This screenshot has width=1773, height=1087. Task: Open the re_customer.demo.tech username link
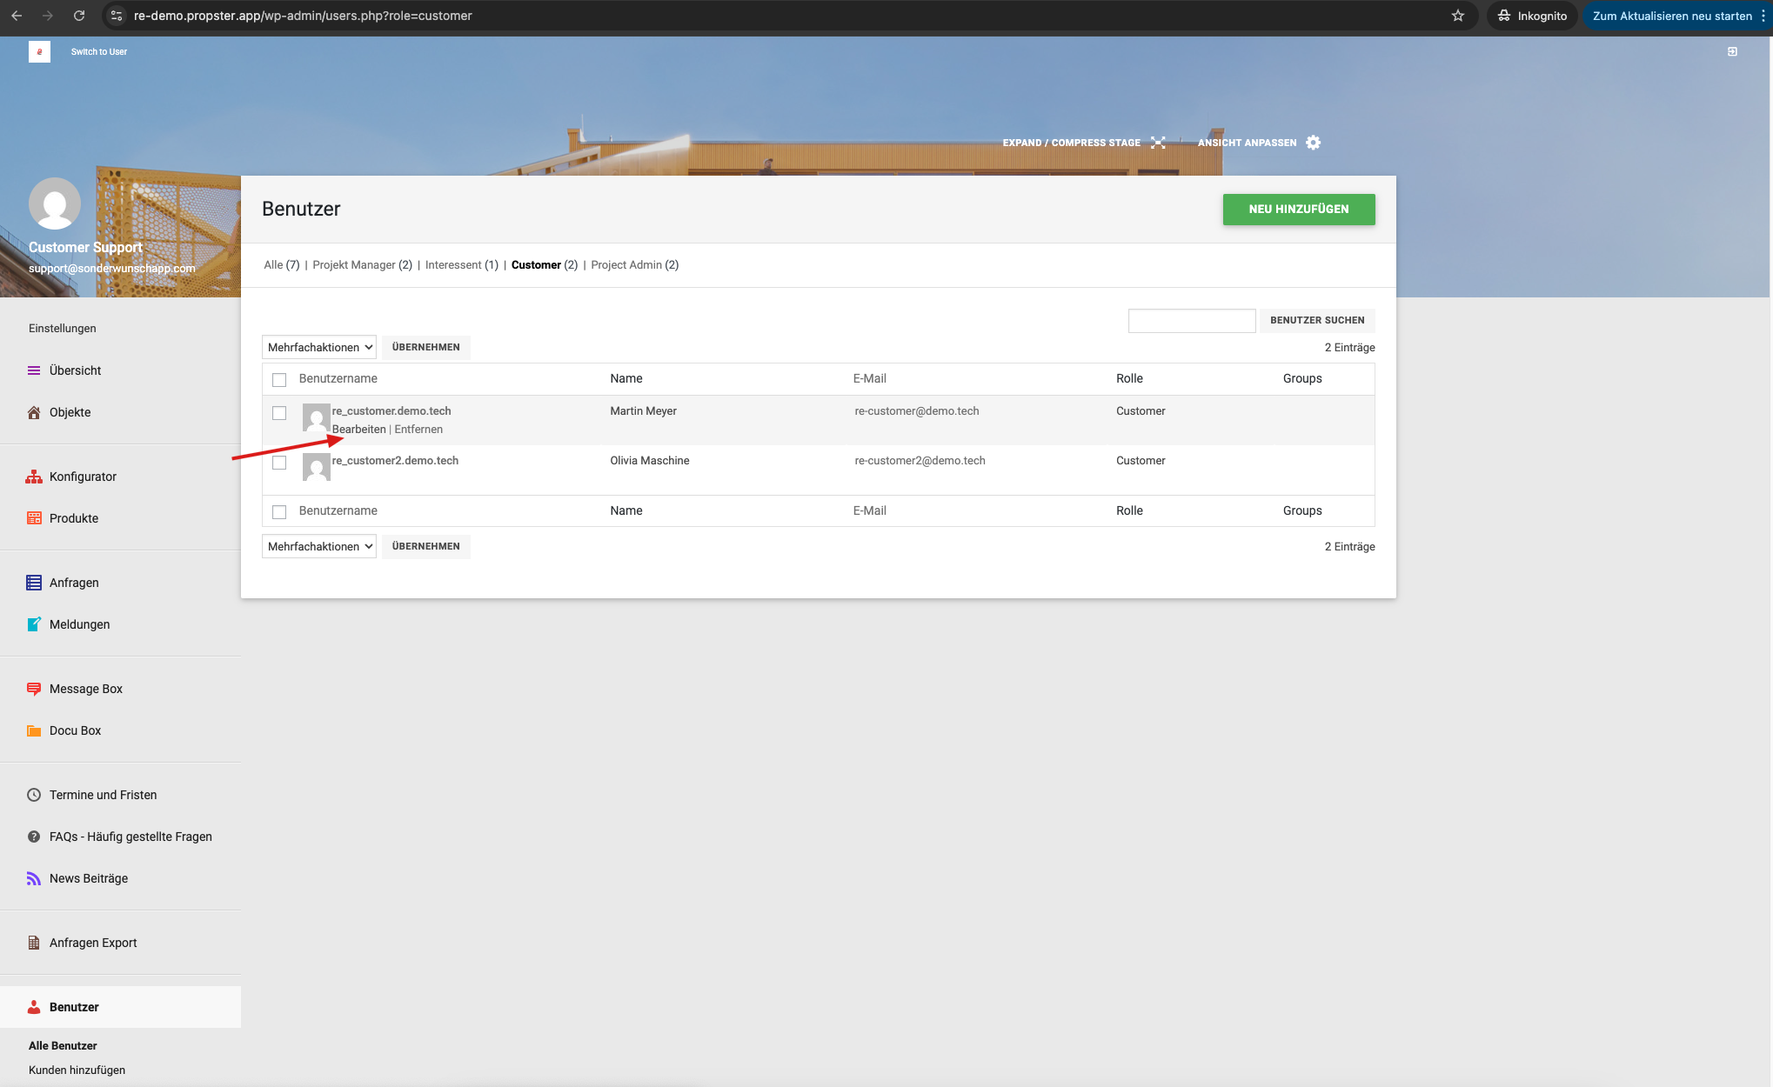(391, 411)
